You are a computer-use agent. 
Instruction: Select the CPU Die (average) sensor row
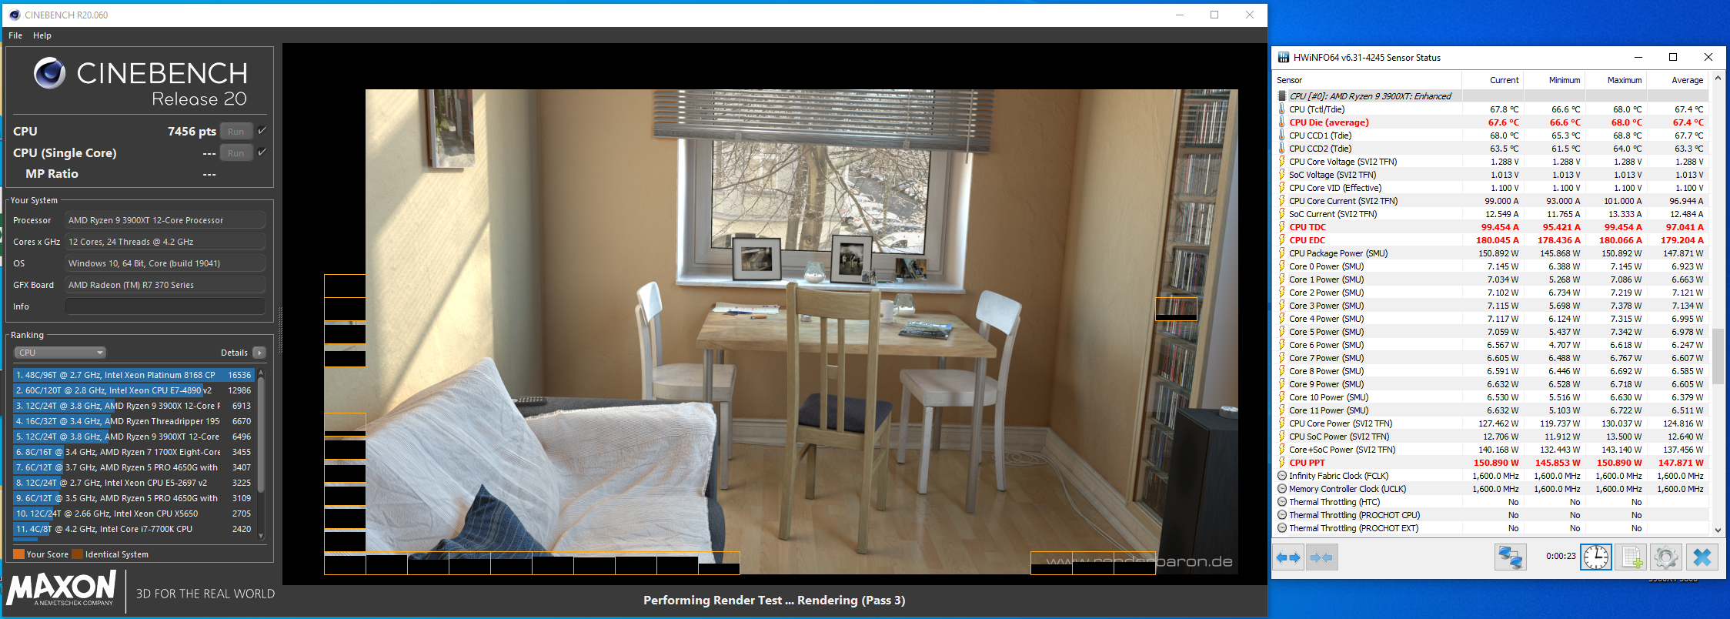[x=1491, y=122]
